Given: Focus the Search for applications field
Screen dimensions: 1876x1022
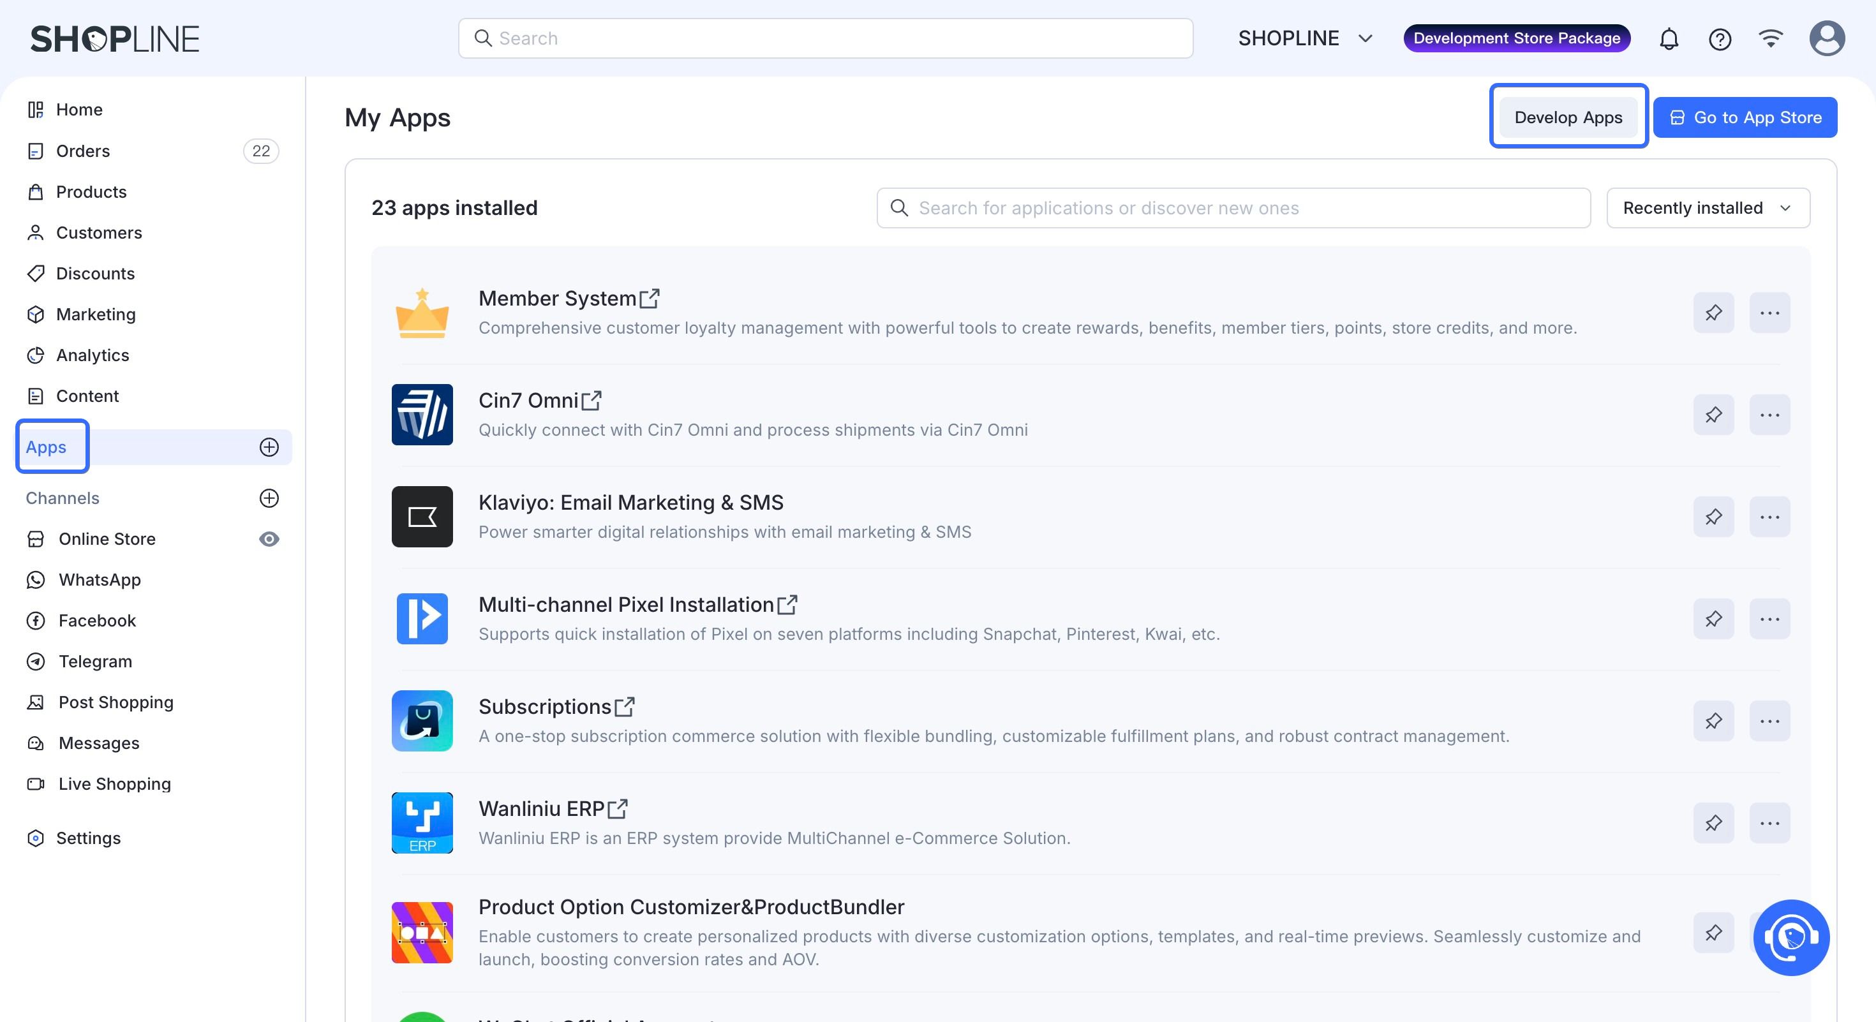Looking at the screenshot, I should [1233, 208].
